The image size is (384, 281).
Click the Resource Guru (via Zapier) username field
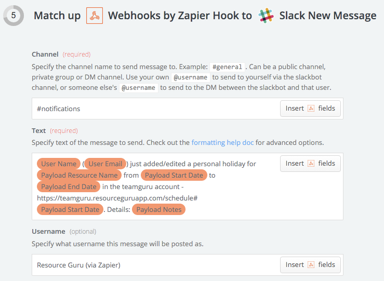point(156,265)
